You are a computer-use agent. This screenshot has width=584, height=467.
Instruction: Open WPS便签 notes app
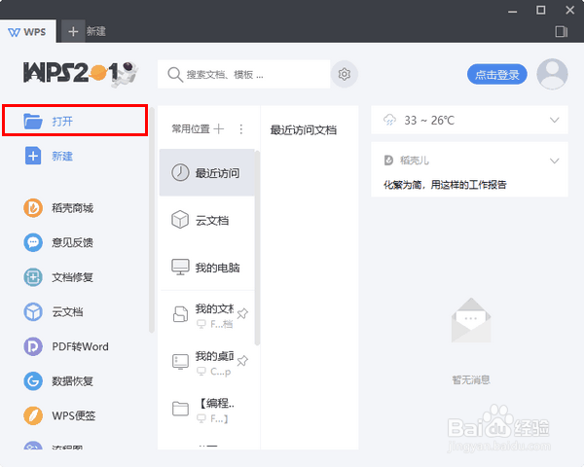coord(59,415)
